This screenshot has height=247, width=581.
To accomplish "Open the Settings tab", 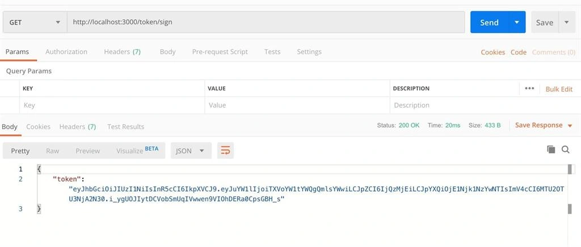I will tap(309, 52).
